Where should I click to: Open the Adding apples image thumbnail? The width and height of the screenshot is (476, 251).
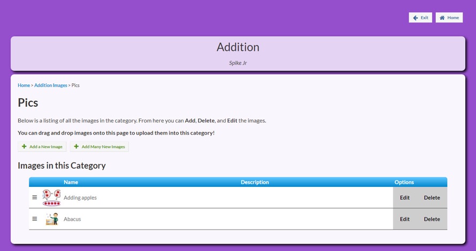tap(51, 198)
